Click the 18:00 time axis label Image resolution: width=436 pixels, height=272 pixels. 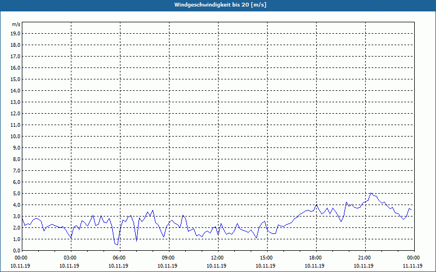point(316,258)
